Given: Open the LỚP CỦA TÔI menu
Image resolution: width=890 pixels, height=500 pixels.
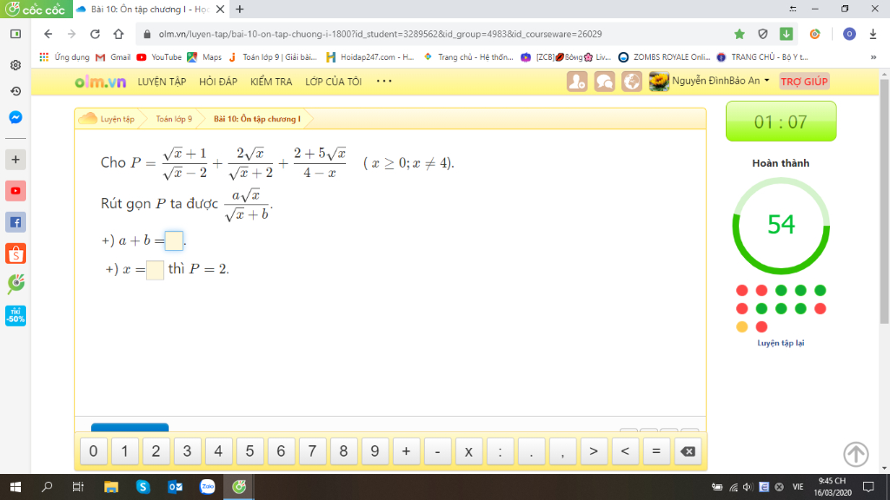Looking at the screenshot, I should [x=333, y=82].
